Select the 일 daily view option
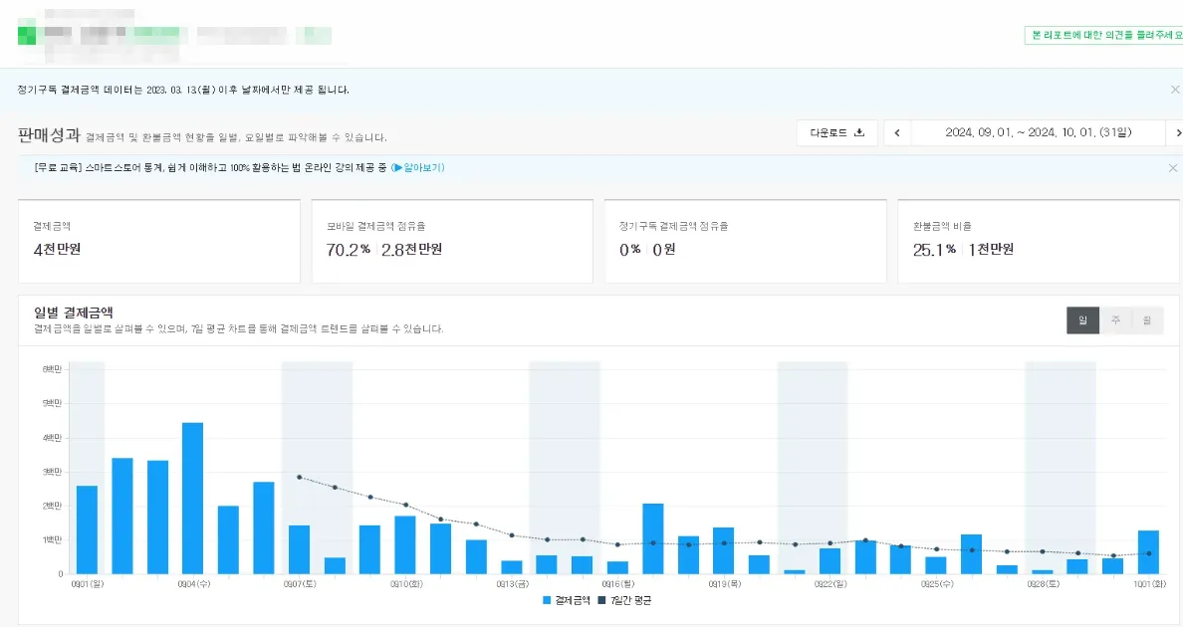This screenshot has width=1183, height=627. pos(1082,320)
